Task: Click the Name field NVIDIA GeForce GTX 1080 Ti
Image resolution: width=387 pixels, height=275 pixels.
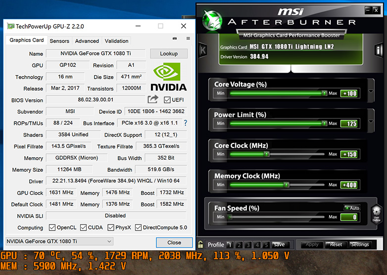Action: pos(96,53)
